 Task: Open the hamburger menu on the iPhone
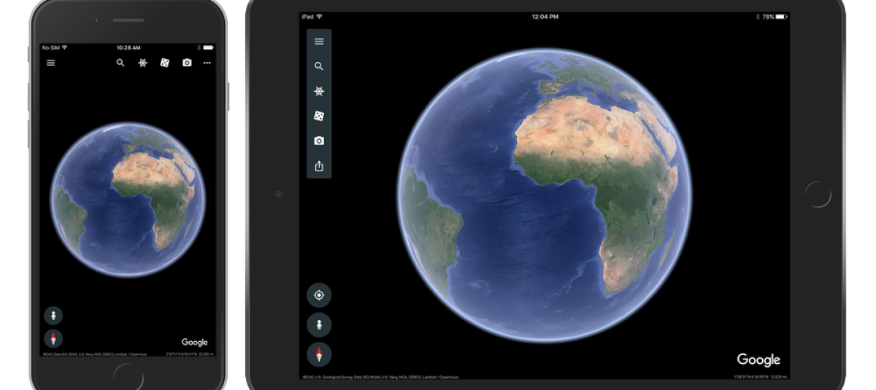coord(50,63)
